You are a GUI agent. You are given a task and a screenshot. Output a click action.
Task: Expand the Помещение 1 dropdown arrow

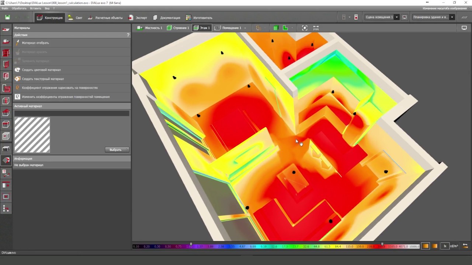(x=245, y=28)
